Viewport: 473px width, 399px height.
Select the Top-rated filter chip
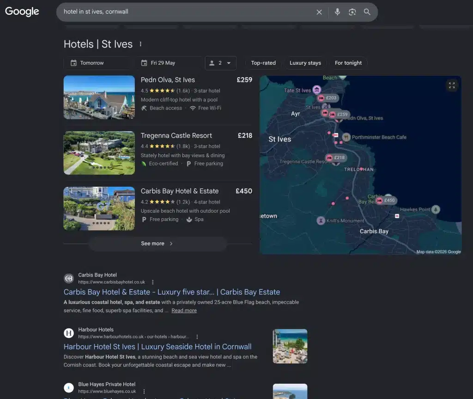point(263,63)
